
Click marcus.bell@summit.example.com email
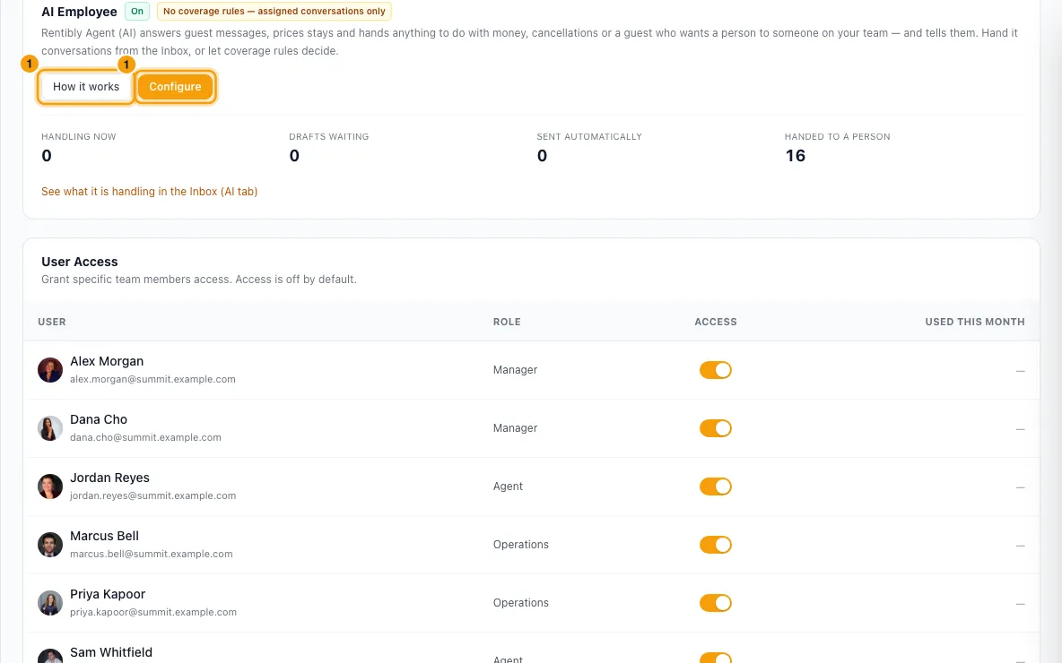click(x=151, y=554)
